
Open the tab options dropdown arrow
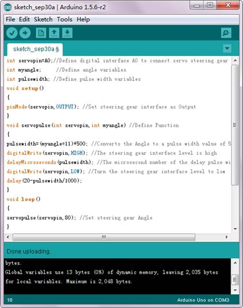click(x=227, y=48)
